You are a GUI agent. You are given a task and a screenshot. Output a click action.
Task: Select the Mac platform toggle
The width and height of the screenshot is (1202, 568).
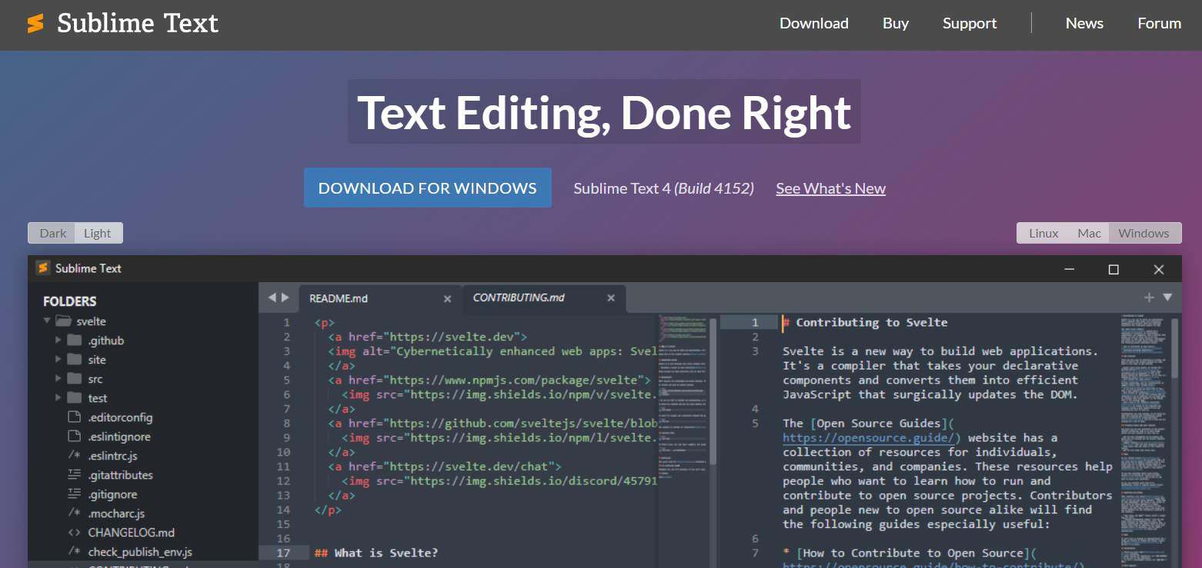1089,233
